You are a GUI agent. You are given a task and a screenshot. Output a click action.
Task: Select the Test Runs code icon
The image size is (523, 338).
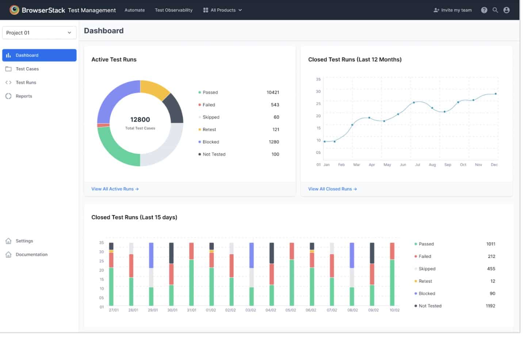(9, 82)
